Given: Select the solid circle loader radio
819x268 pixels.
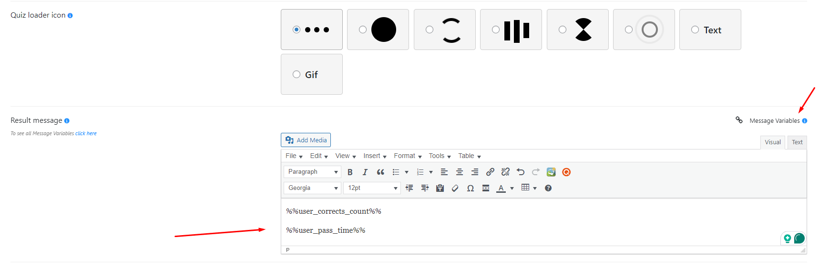Looking at the screenshot, I should point(363,30).
